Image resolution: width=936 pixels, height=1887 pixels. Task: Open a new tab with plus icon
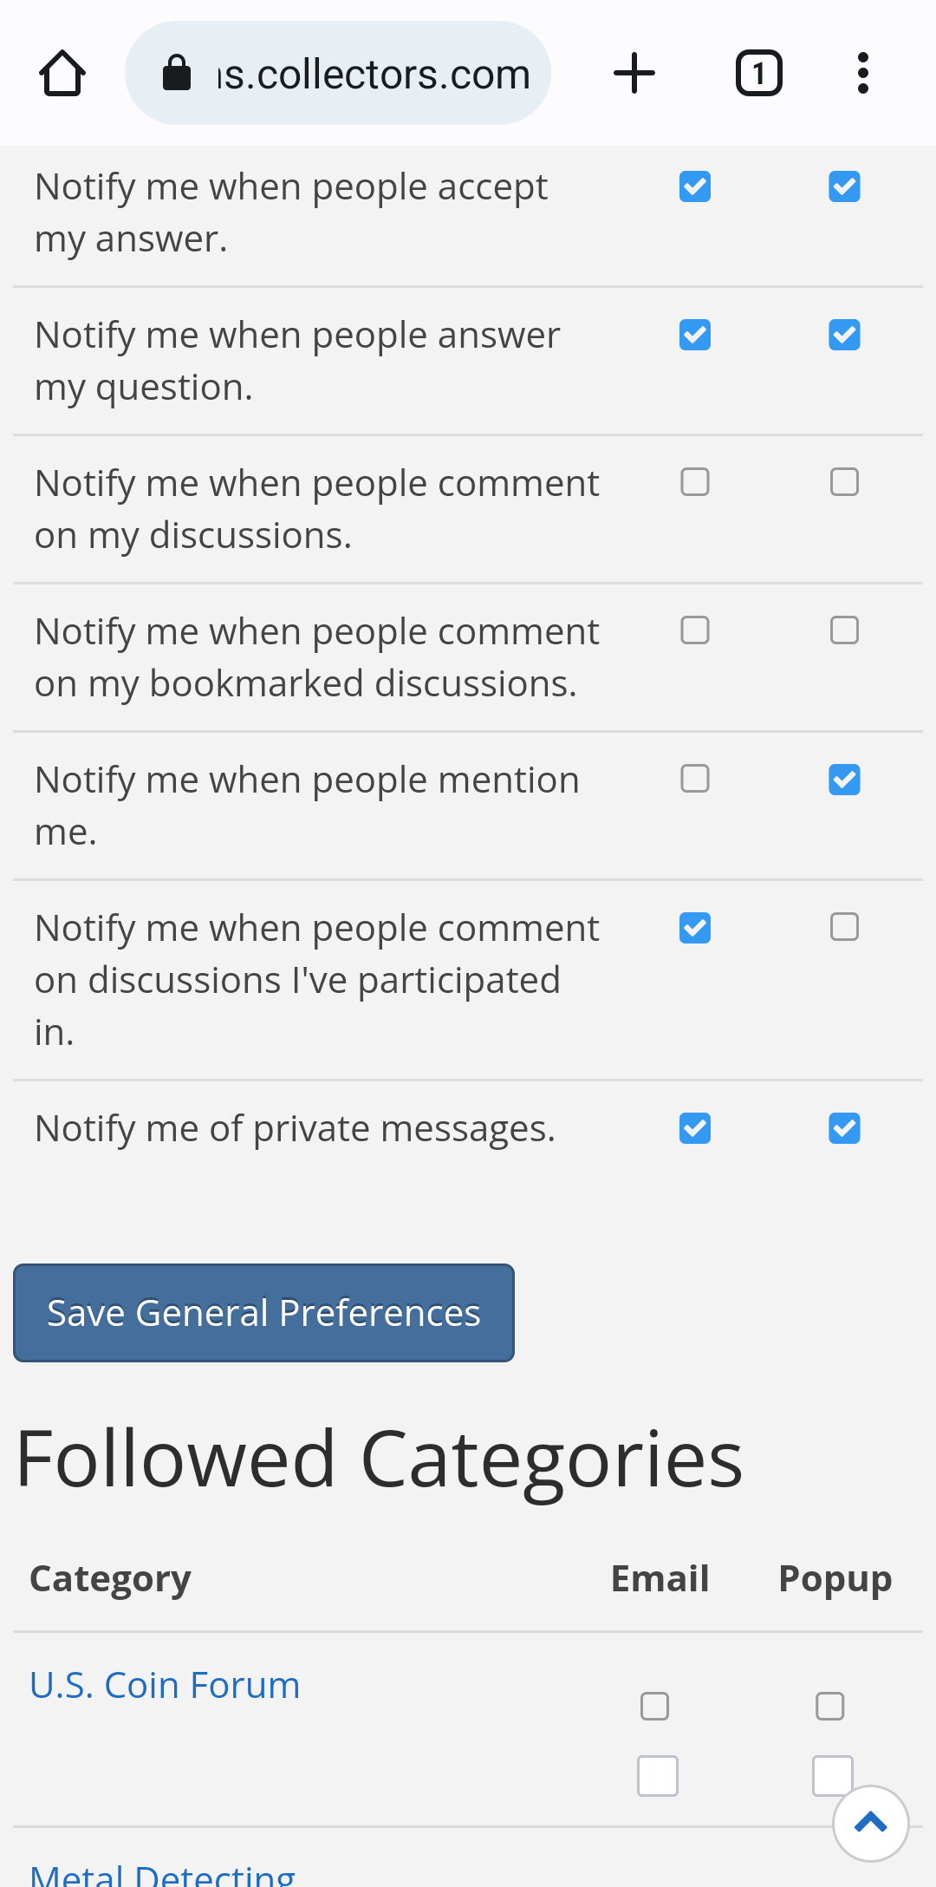pos(634,74)
